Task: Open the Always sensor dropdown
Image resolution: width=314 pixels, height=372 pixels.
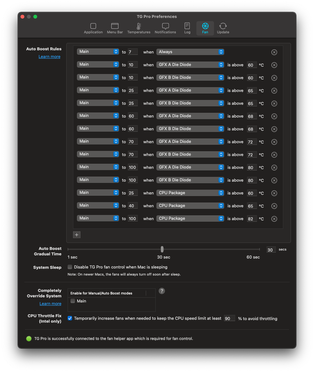Action: point(190,52)
